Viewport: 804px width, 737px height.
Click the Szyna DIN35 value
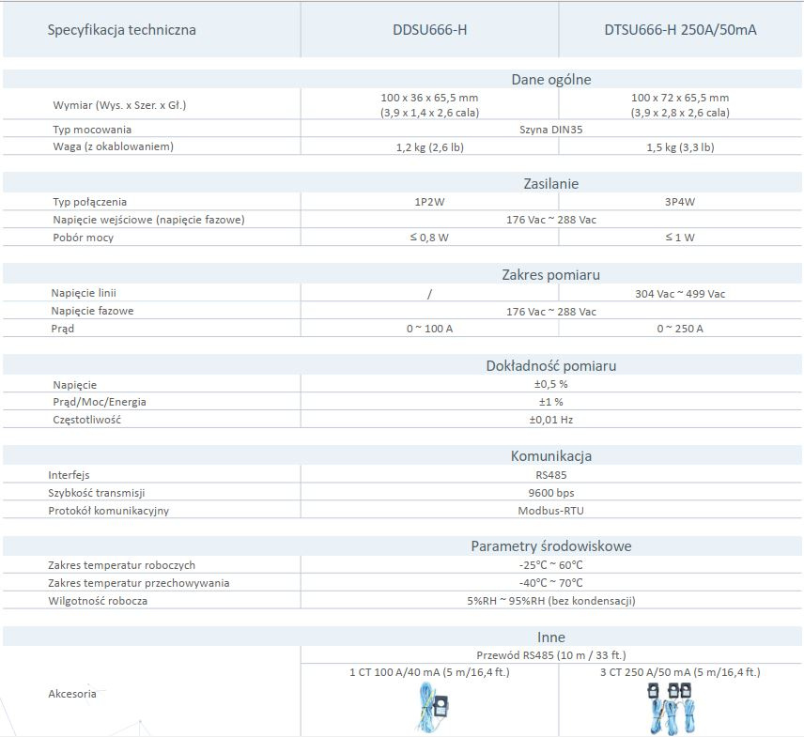click(550, 130)
